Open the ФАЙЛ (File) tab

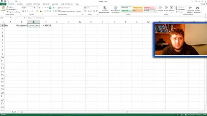pos(3,4)
